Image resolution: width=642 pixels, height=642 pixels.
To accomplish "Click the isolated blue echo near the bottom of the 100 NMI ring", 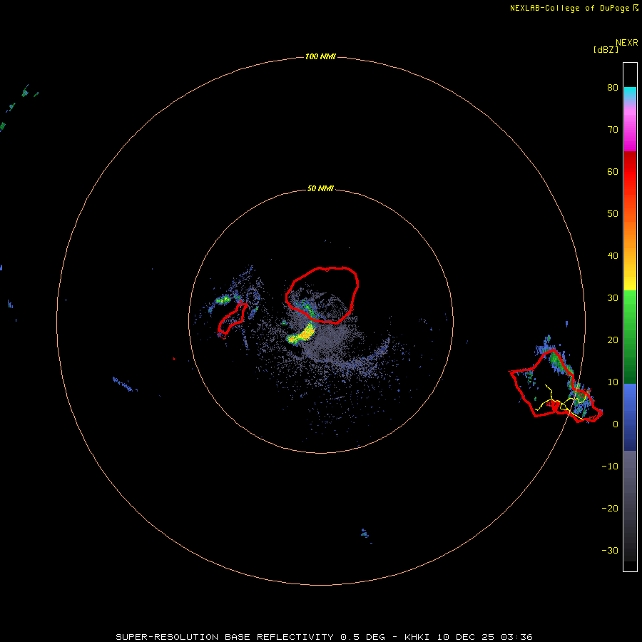I will coord(366,535).
